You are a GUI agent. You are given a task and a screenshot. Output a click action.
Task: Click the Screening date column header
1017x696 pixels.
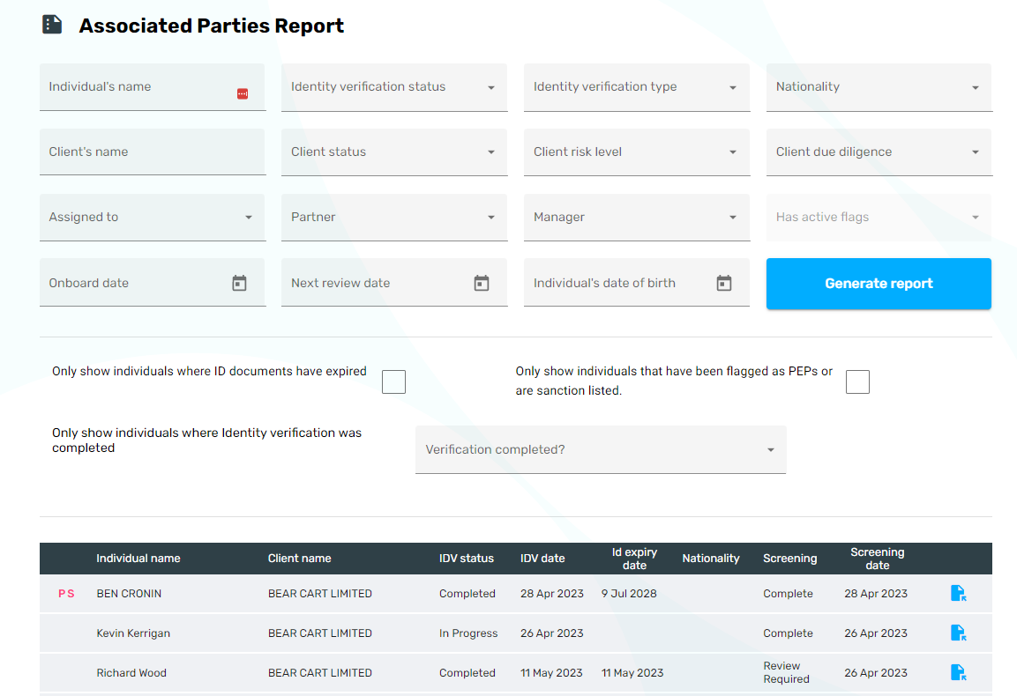pyautogui.click(x=877, y=559)
